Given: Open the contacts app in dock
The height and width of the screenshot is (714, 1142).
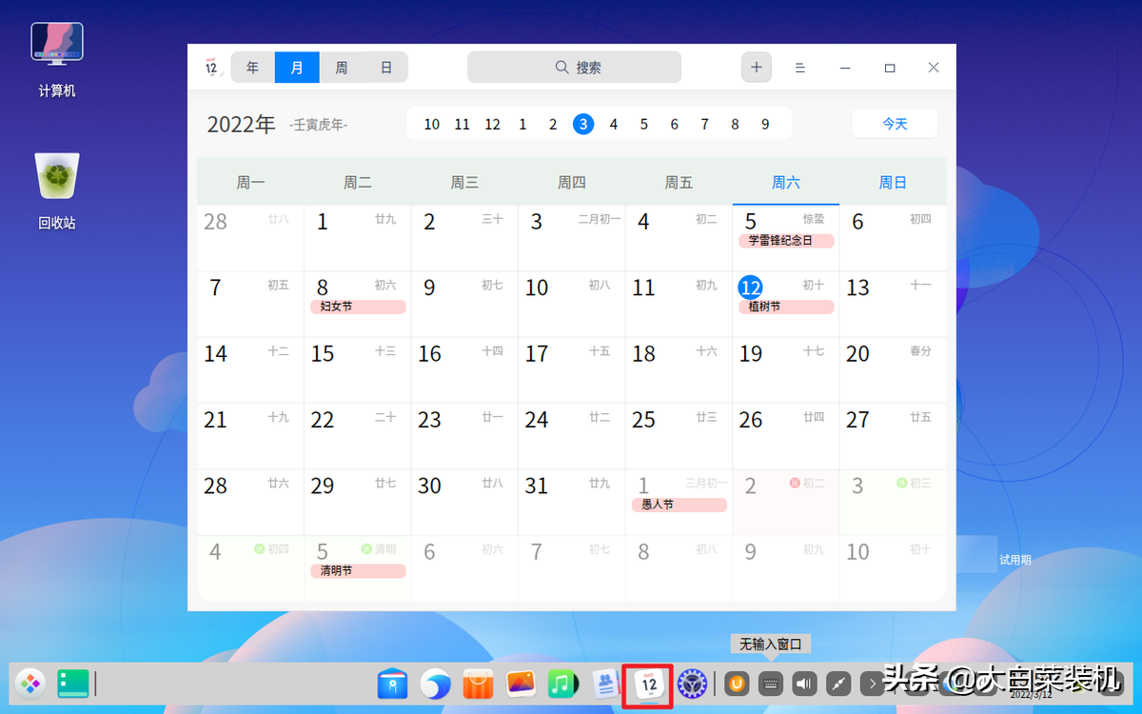Looking at the screenshot, I should click(x=606, y=684).
